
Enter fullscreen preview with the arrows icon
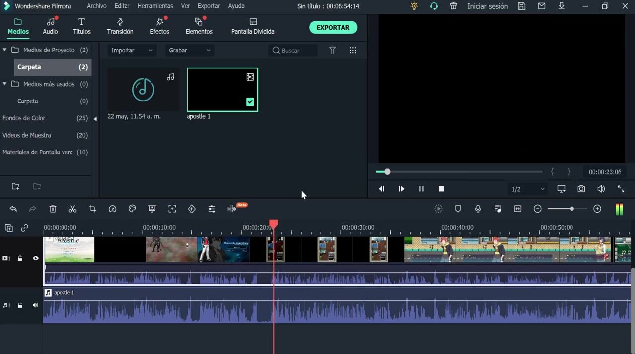[621, 189]
